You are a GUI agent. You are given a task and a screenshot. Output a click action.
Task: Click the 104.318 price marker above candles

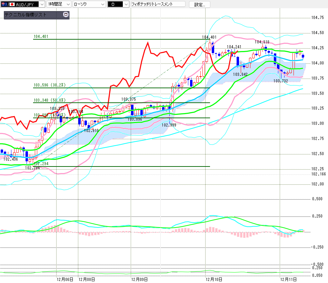[262, 42]
